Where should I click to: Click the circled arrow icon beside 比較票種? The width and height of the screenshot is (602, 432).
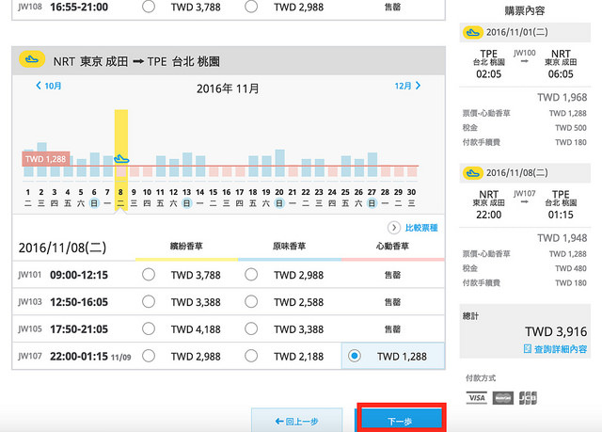394,228
